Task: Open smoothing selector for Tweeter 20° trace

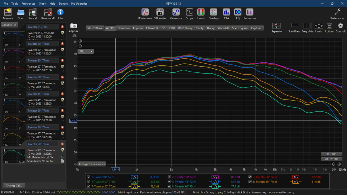Action: pos(295,177)
